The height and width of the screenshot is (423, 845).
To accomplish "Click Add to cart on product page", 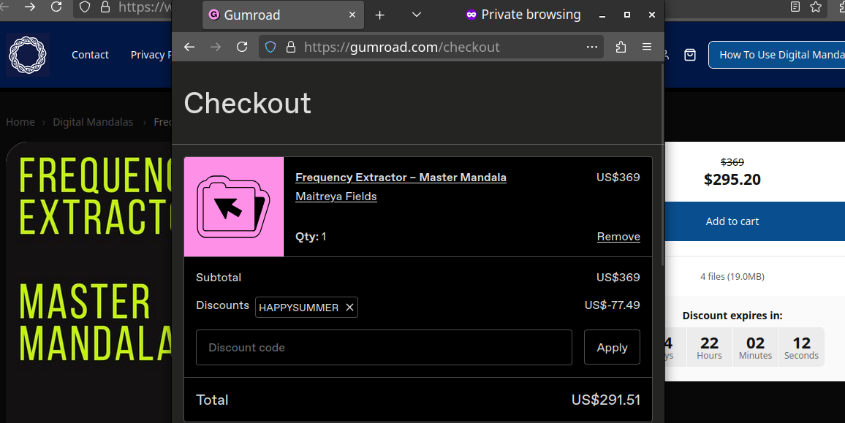I will coord(755,221).
